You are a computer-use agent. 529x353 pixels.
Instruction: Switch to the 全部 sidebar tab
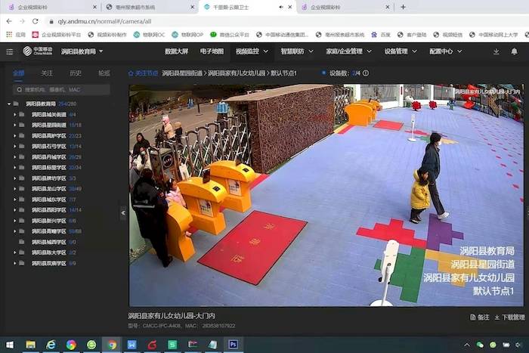coord(19,73)
